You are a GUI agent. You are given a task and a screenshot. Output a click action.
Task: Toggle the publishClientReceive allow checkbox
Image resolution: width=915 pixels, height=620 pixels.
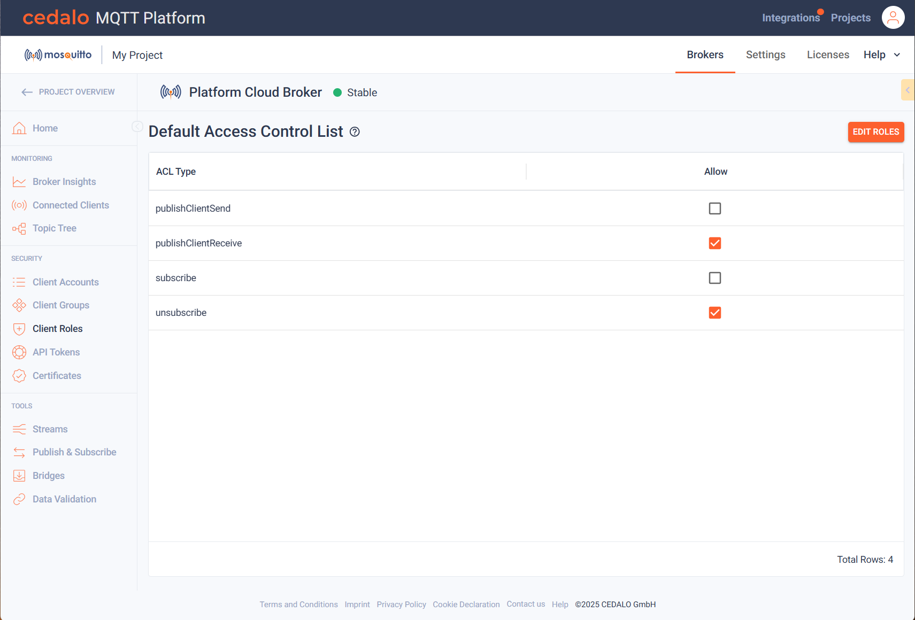[x=715, y=243]
